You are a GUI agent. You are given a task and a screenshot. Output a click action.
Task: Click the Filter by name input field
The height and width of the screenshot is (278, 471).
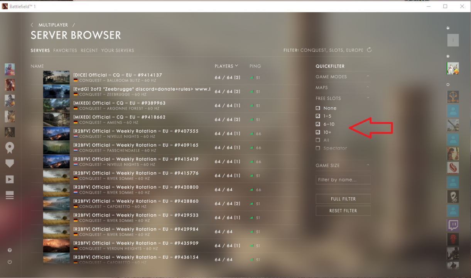coord(343,180)
